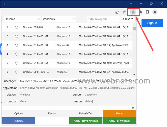Screen dimensions: 167x127
Task: Bookmark this page with star icon
Action: coord(124,12)
